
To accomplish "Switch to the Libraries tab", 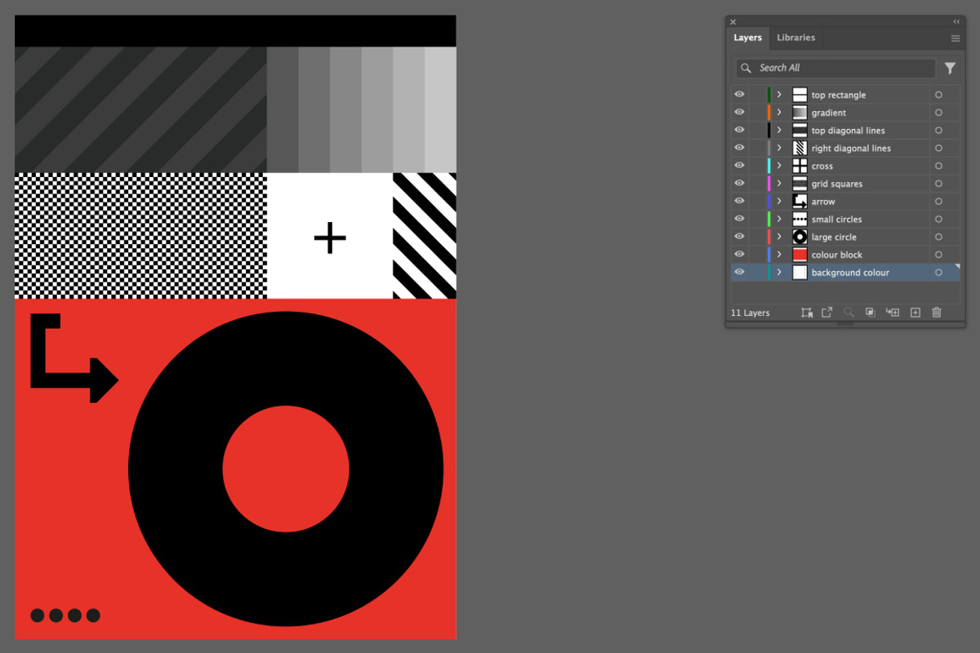I will coord(795,38).
